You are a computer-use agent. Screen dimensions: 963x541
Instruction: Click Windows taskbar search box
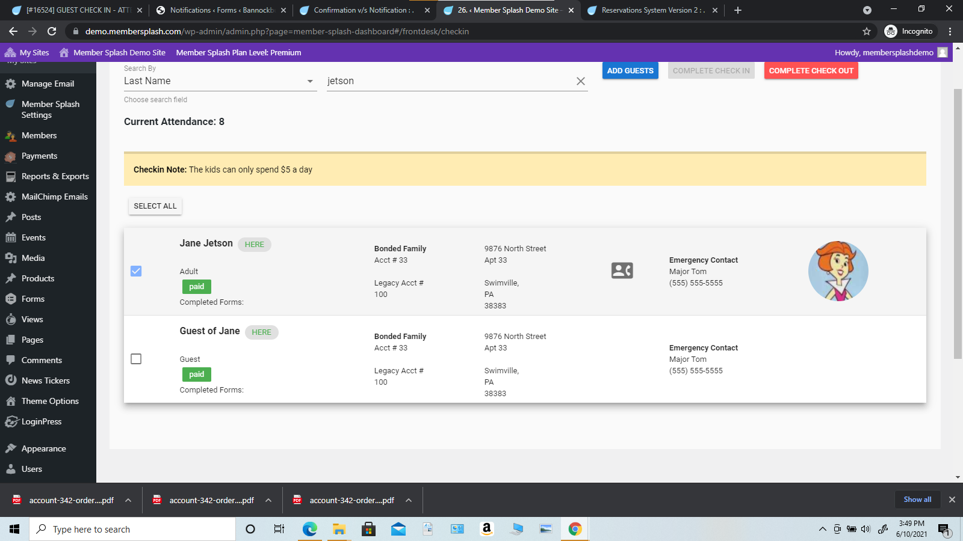[x=132, y=529]
